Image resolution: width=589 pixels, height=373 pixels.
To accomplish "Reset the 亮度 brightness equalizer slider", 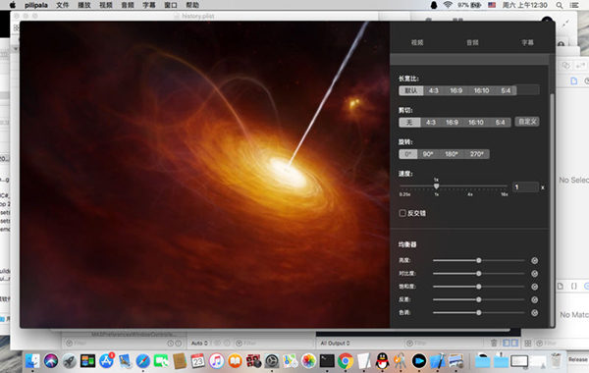I will (x=535, y=261).
